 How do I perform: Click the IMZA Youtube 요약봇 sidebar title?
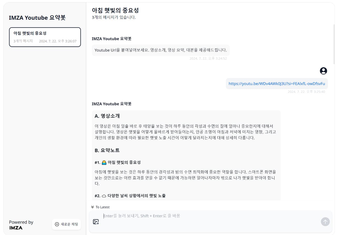click(x=37, y=18)
